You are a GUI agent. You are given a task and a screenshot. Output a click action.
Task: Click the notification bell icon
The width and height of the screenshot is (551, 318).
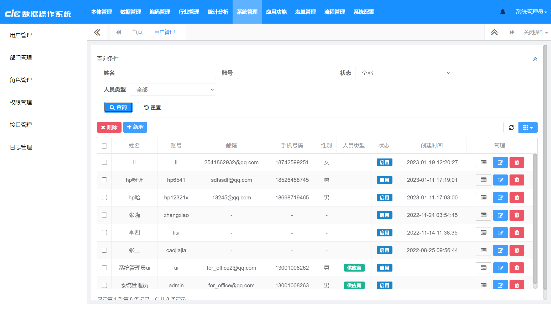pyautogui.click(x=503, y=12)
